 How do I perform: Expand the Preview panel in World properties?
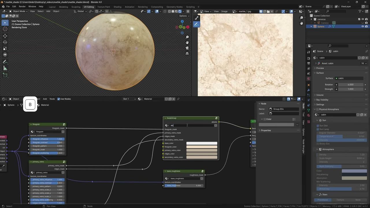tap(320, 68)
